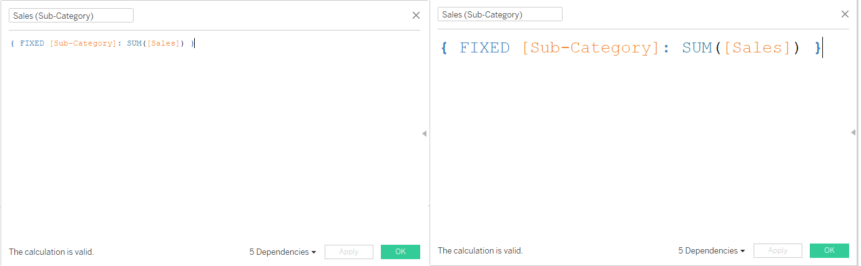Expand function list arrow in left dialog
Viewport: 861px width, 266px height.
pos(425,133)
